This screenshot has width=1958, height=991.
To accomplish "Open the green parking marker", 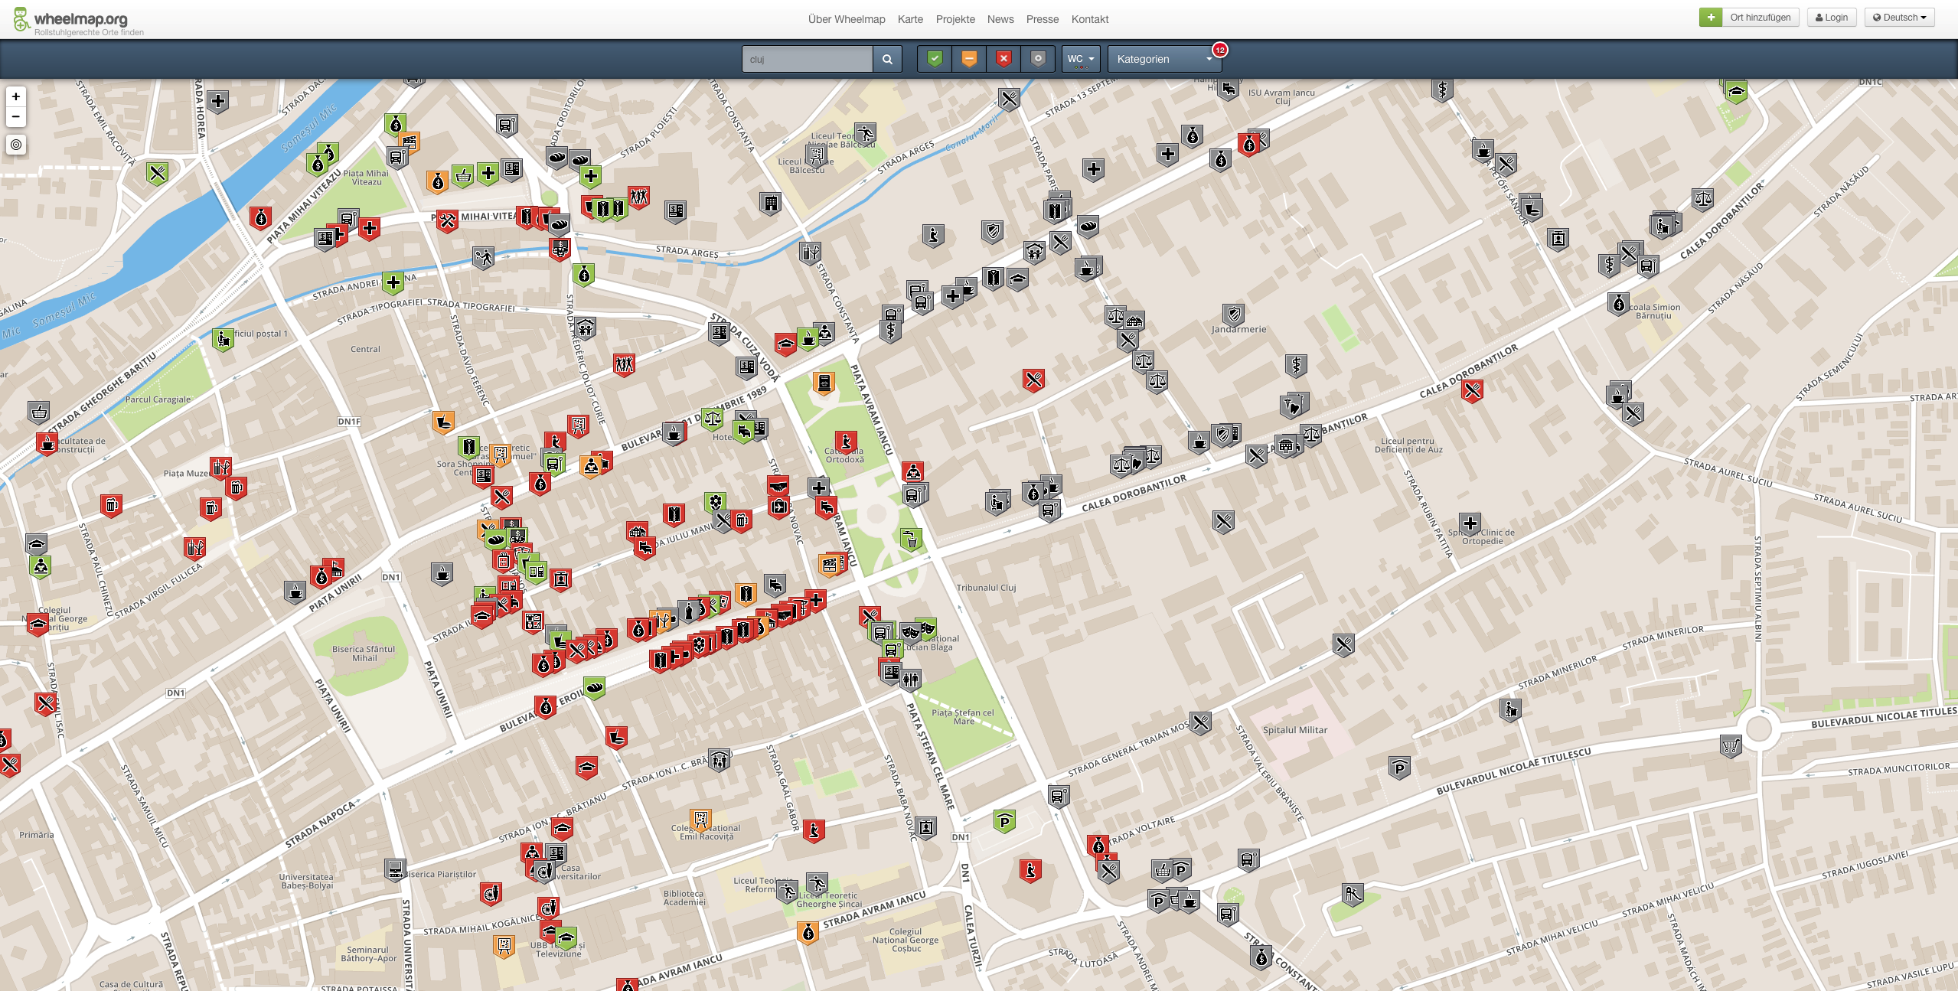I will 1004,821.
